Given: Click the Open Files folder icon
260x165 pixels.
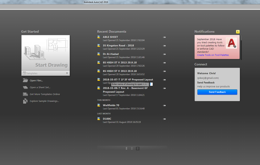Looking at the screenshot, I should click(25, 81).
